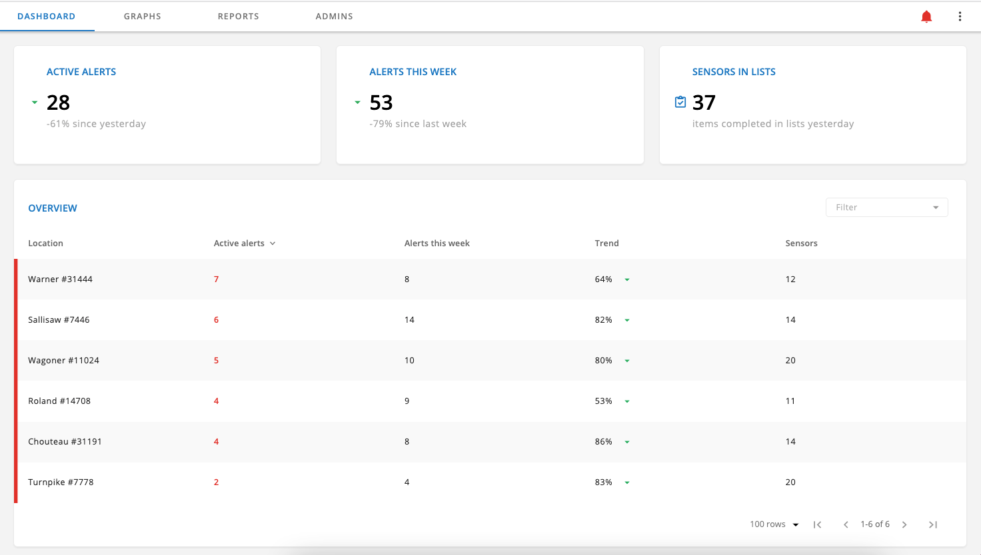The height and width of the screenshot is (555, 981).
Task: Click Roland's alerts this week count of 9
Action: 407,401
